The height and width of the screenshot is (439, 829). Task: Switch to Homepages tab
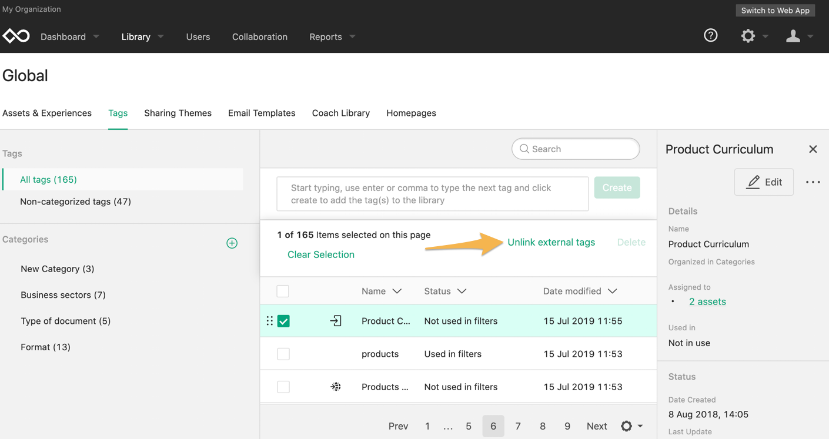pyautogui.click(x=411, y=113)
